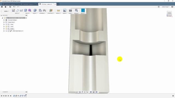
Task: Go to the timeline end
Action: 11,96
